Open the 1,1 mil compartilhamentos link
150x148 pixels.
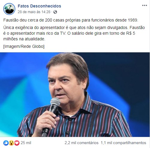[x=123, y=143]
